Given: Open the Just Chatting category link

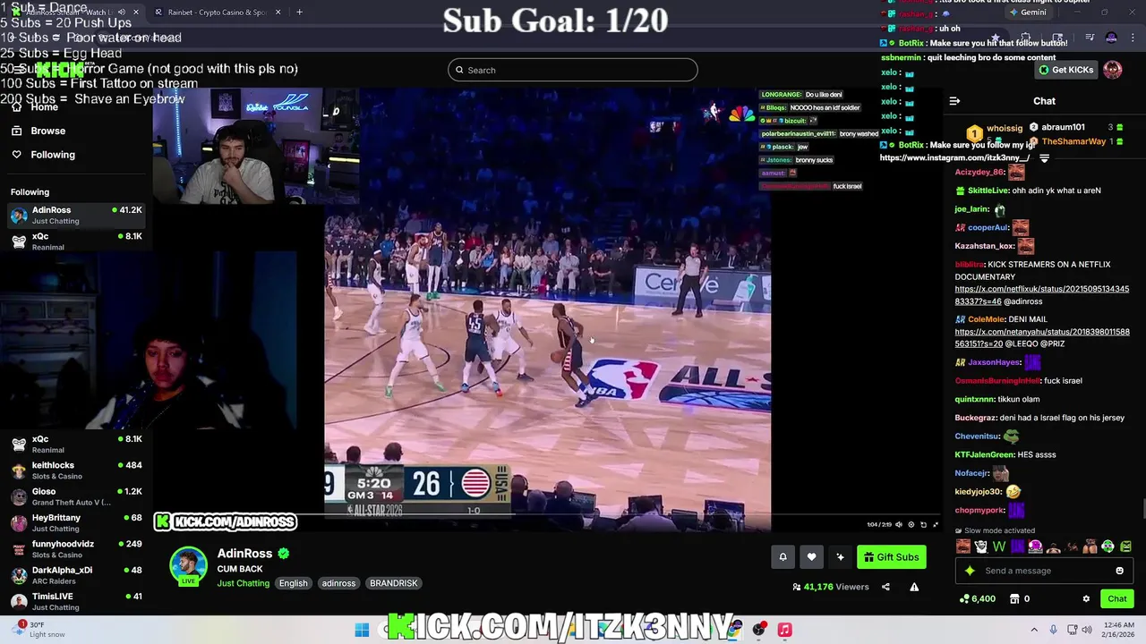Looking at the screenshot, I should click(243, 583).
